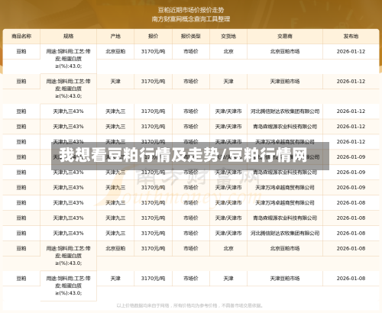Click 3170元/吨 in the 天津豆粕市场 2026-01-08 row
The height and width of the screenshot is (313, 382).
[x=153, y=279]
